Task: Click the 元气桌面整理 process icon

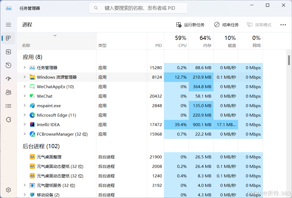Action: click(32, 157)
